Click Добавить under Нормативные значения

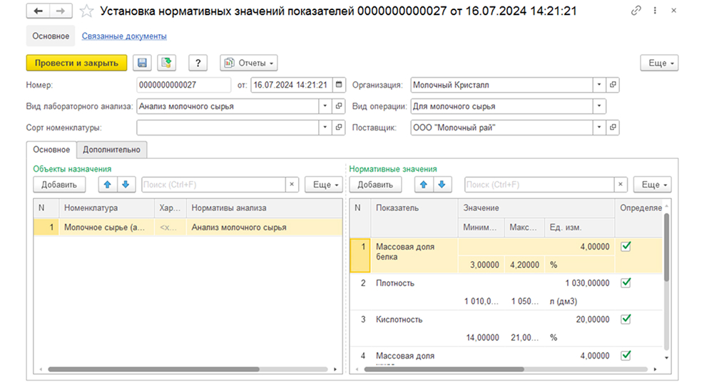[375, 185]
